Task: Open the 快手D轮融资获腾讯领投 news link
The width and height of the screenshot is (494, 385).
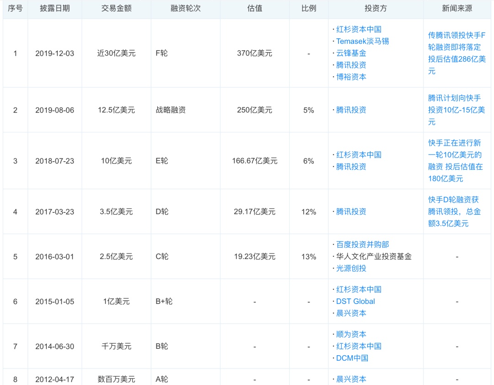Action: (x=454, y=211)
